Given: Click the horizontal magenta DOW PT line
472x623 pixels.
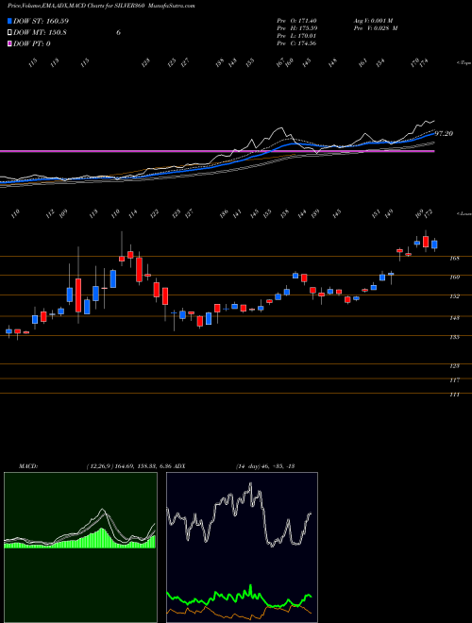Looking at the screenshot, I should tap(217, 151).
